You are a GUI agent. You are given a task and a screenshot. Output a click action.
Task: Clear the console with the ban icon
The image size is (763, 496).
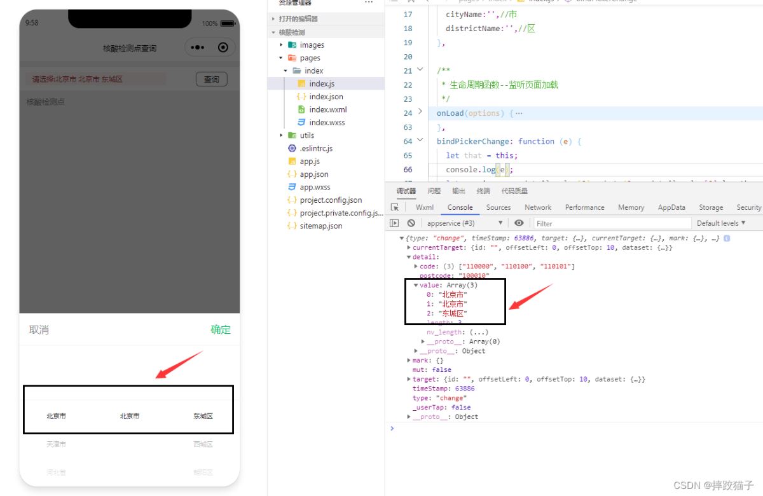point(411,223)
